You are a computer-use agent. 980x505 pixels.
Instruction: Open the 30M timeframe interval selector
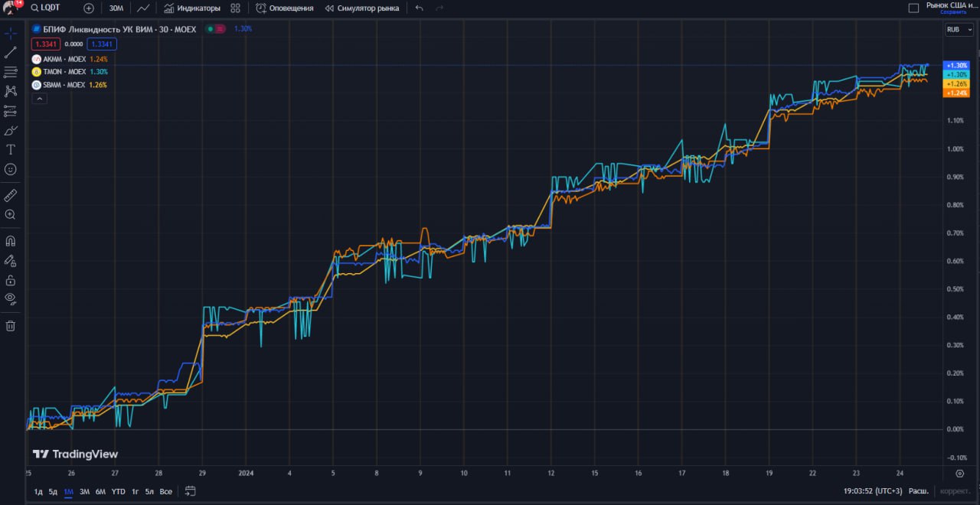116,8
